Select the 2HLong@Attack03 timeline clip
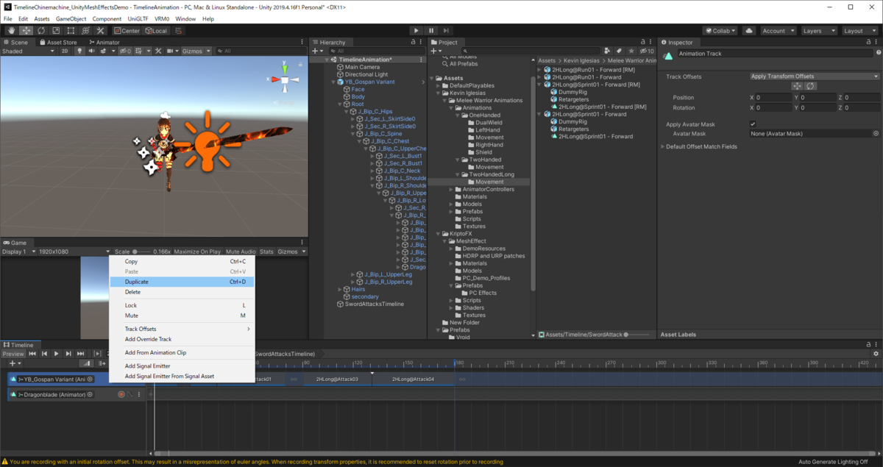Image resolution: width=883 pixels, height=467 pixels. 337,379
